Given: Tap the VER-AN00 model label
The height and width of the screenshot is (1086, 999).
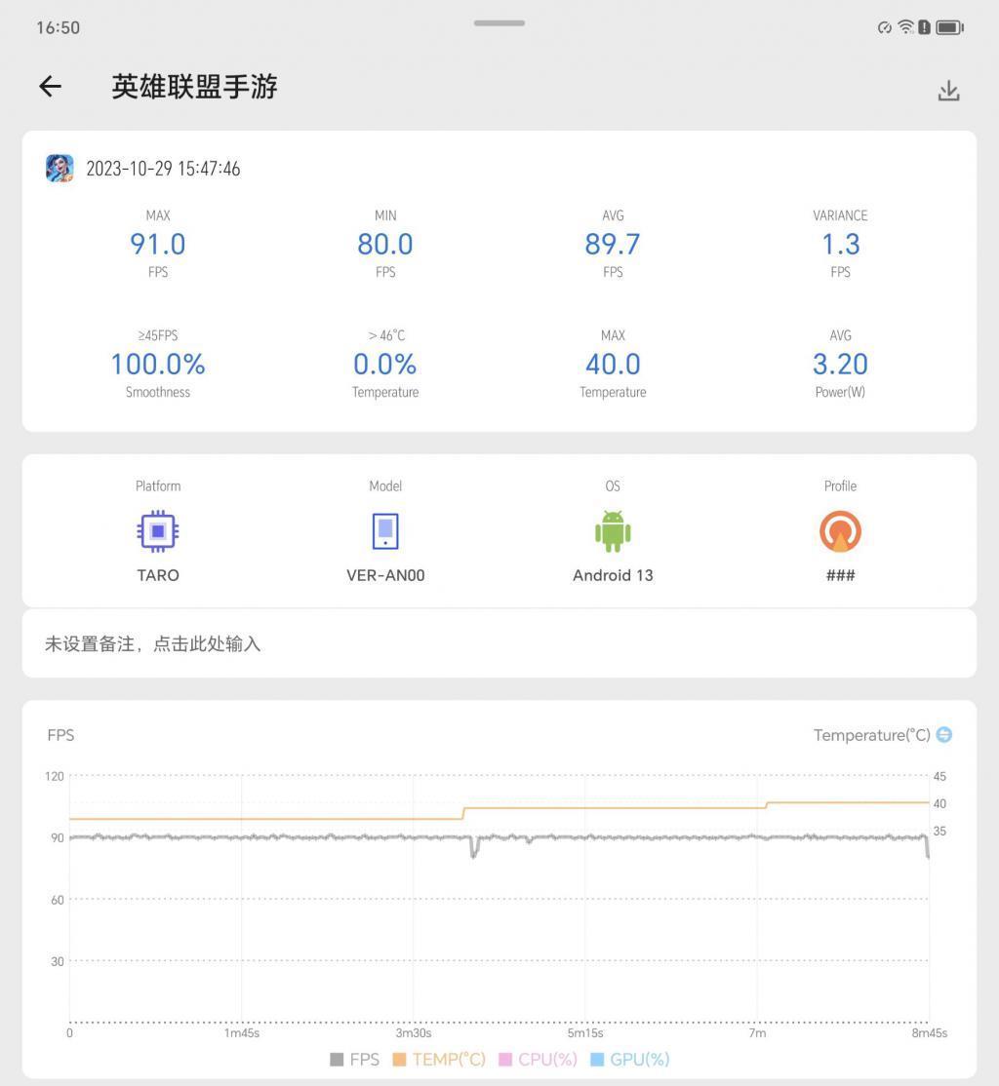Looking at the screenshot, I should tap(385, 575).
